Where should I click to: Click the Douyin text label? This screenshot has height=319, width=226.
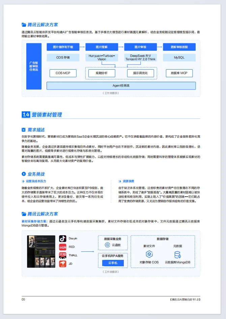click(73, 239)
